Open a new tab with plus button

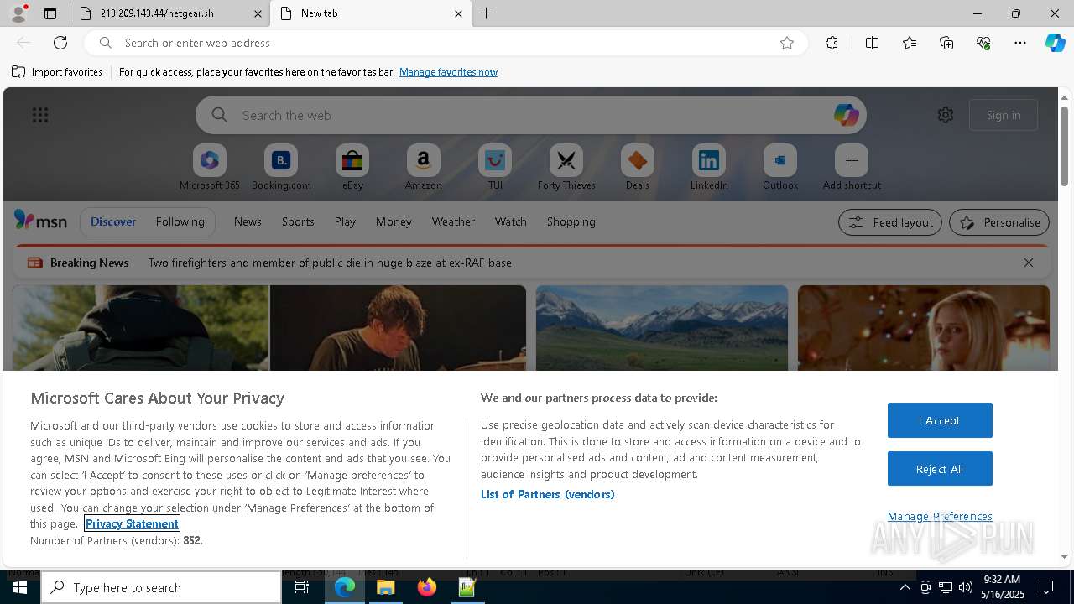[x=486, y=13]
